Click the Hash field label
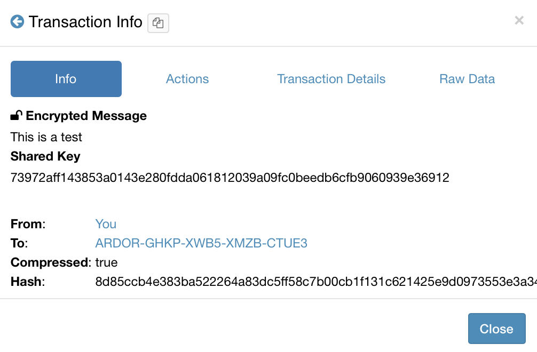Screen dimensions: 537x352 [27, 282]
